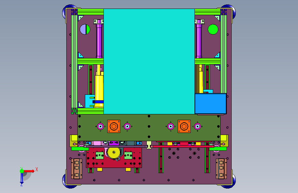Screen dimensions: 298x193
Task: Pick the yellow bracket on right edge
Action: click(x=224, y=141)
